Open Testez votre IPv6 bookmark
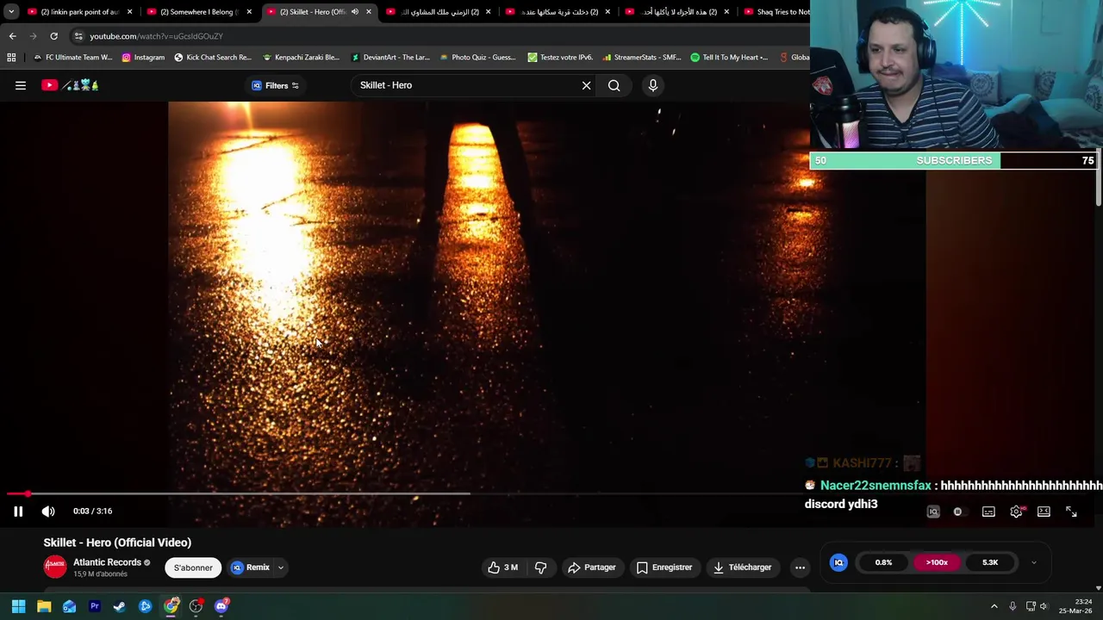This screenshot has height=620, width=1103. 560,58
